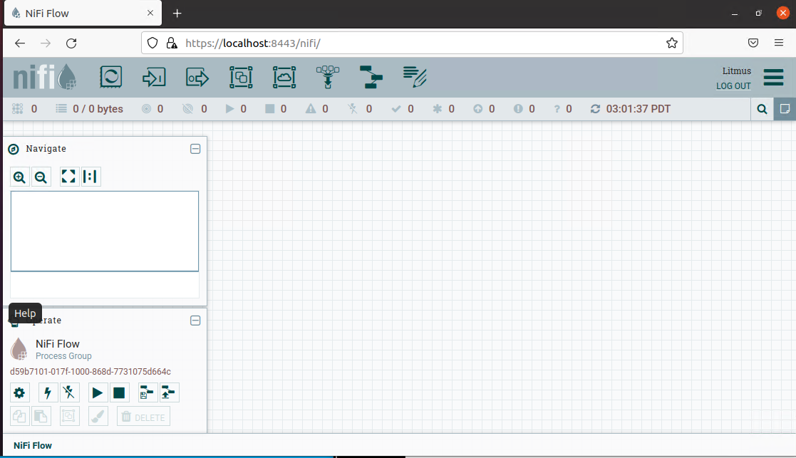
Task: Click the Group button in Operate panel
Action: pyautogui.click(x=69, y=417)
